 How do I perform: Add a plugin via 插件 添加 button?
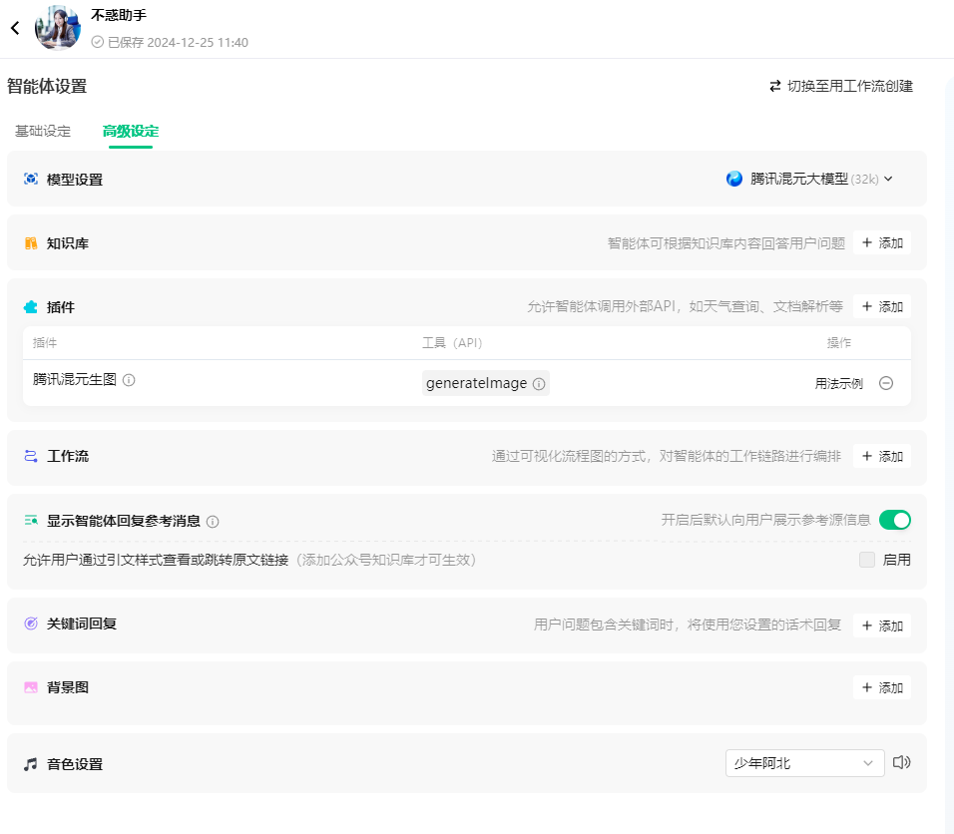click(882, 306)
